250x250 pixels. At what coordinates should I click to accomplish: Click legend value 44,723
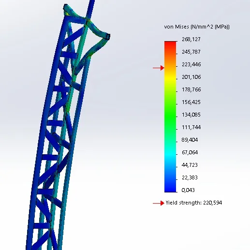[x=190, y=165]
